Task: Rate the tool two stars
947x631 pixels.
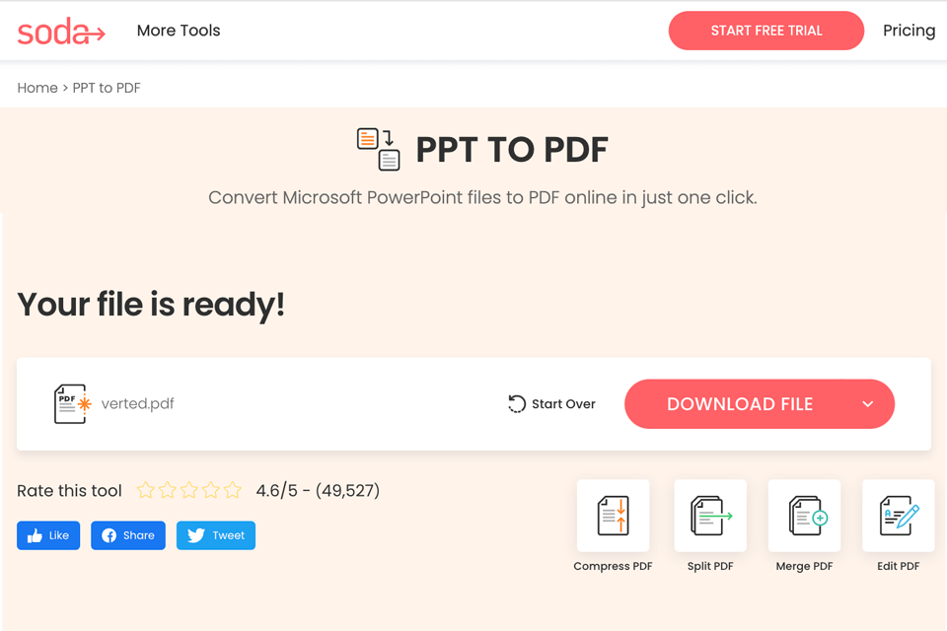Action: (168, 490)
